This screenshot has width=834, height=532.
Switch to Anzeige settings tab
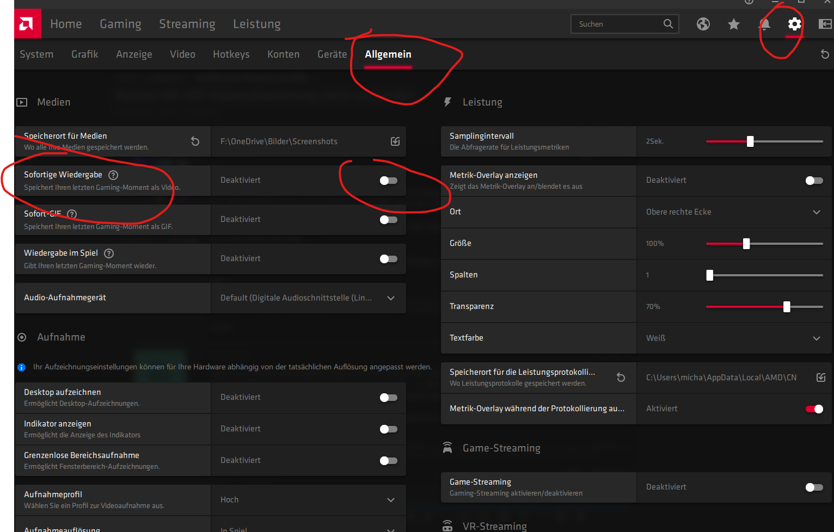coord(134,54)
